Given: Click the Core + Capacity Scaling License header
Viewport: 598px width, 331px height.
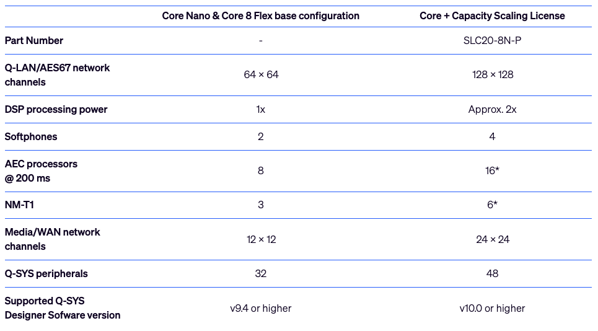Looking at the screenshot, I should click(492, 15).
